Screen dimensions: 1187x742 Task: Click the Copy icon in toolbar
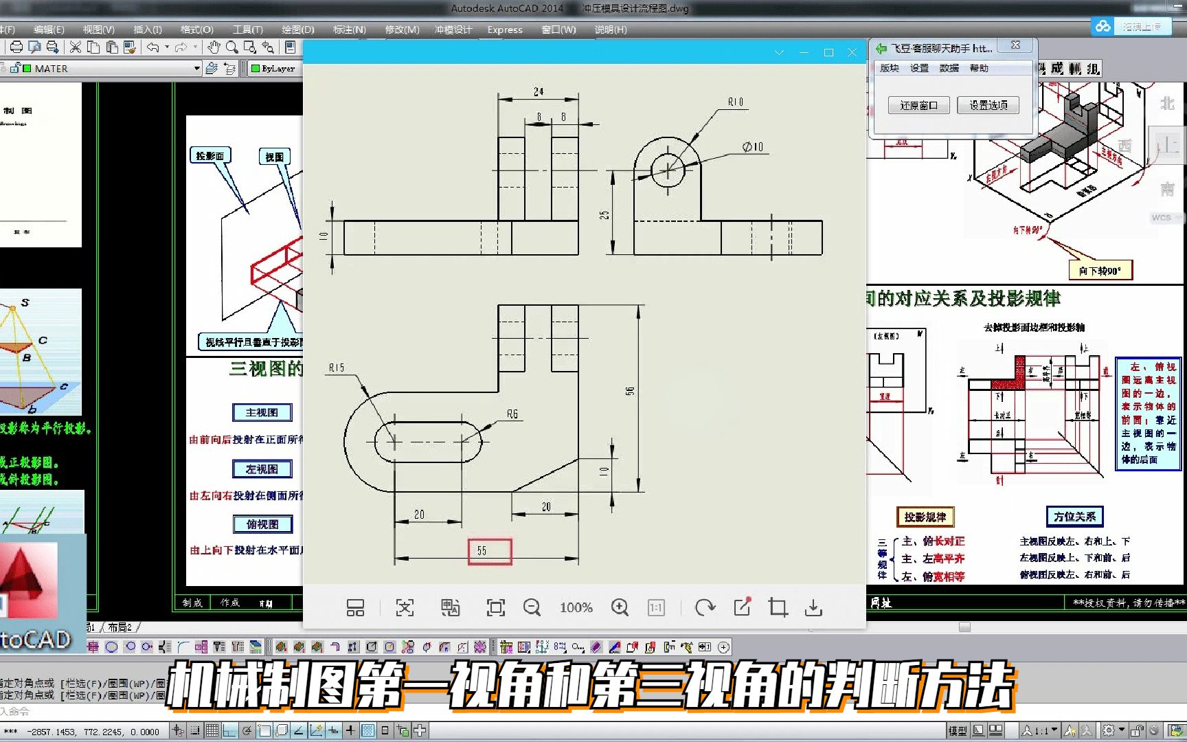(93, 47)
